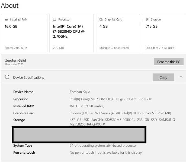Viewport: 186px width, 162px height.
Task: Click the Device Specifications heading
Action: click(x=28, y=77)
